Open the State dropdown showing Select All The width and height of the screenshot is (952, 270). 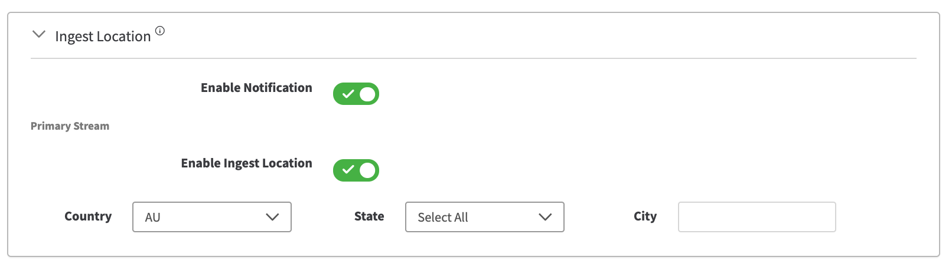click(484, 217)
